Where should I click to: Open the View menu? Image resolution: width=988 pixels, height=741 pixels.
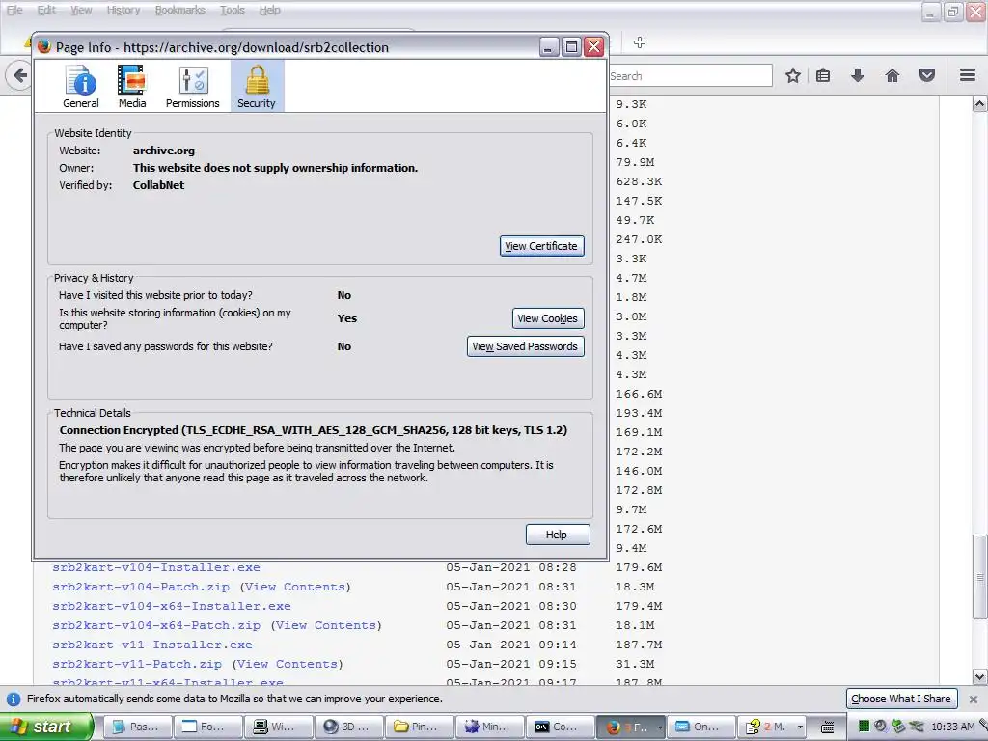coord(81,10)
